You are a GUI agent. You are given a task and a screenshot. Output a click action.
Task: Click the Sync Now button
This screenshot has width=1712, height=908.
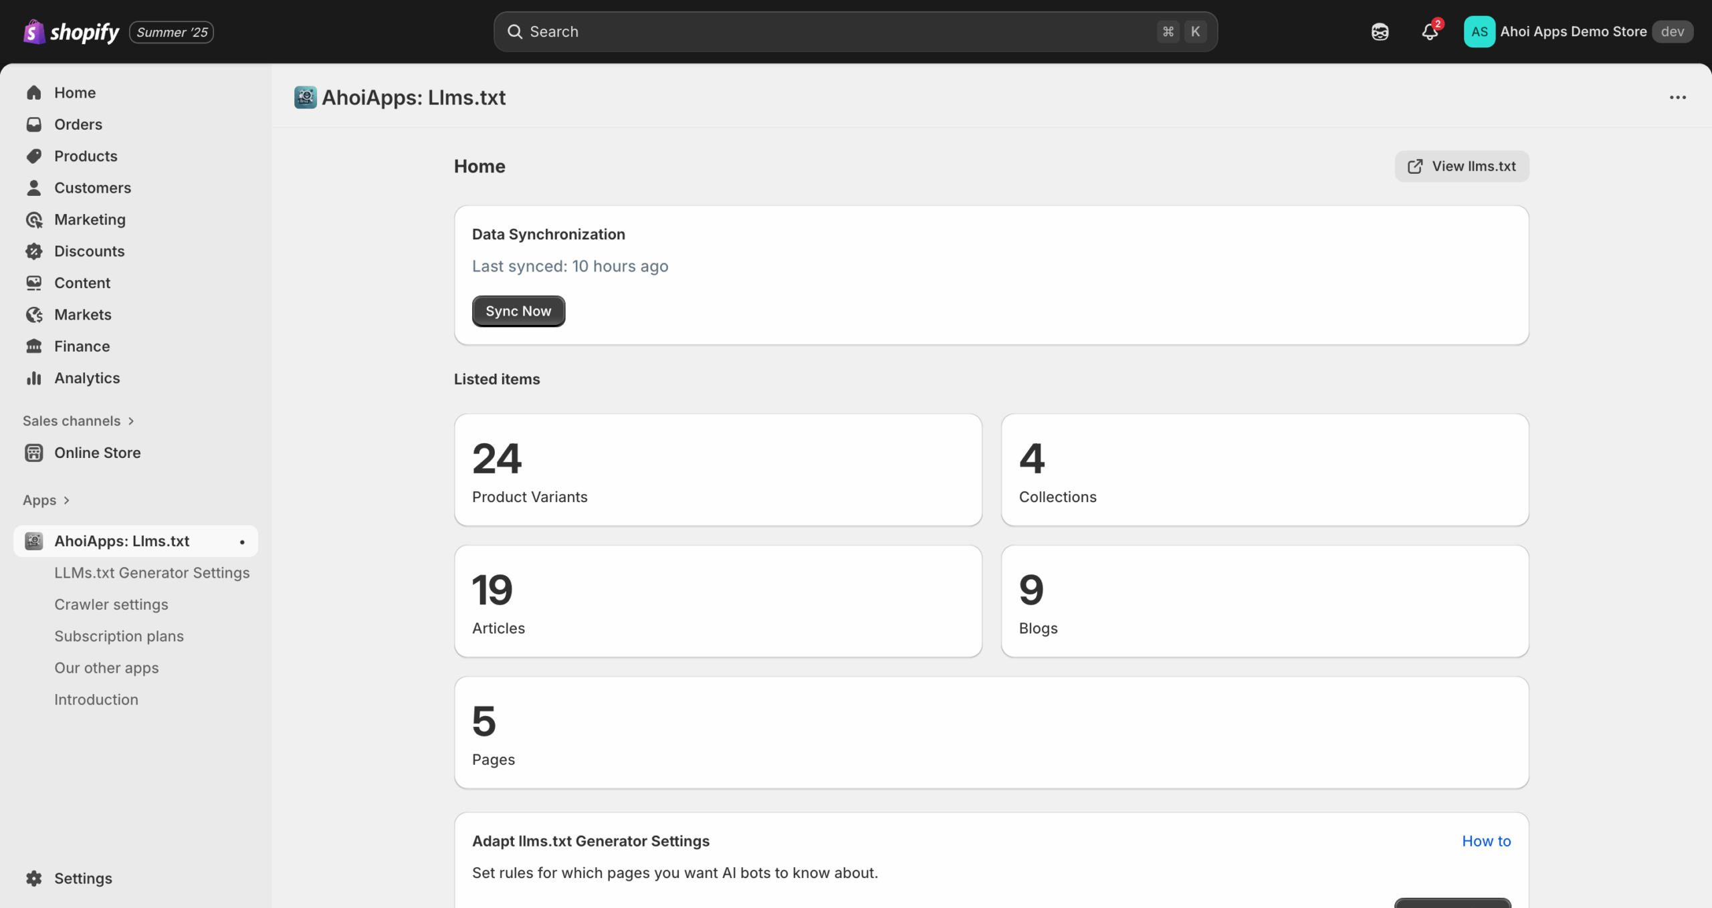coord(518,311)
